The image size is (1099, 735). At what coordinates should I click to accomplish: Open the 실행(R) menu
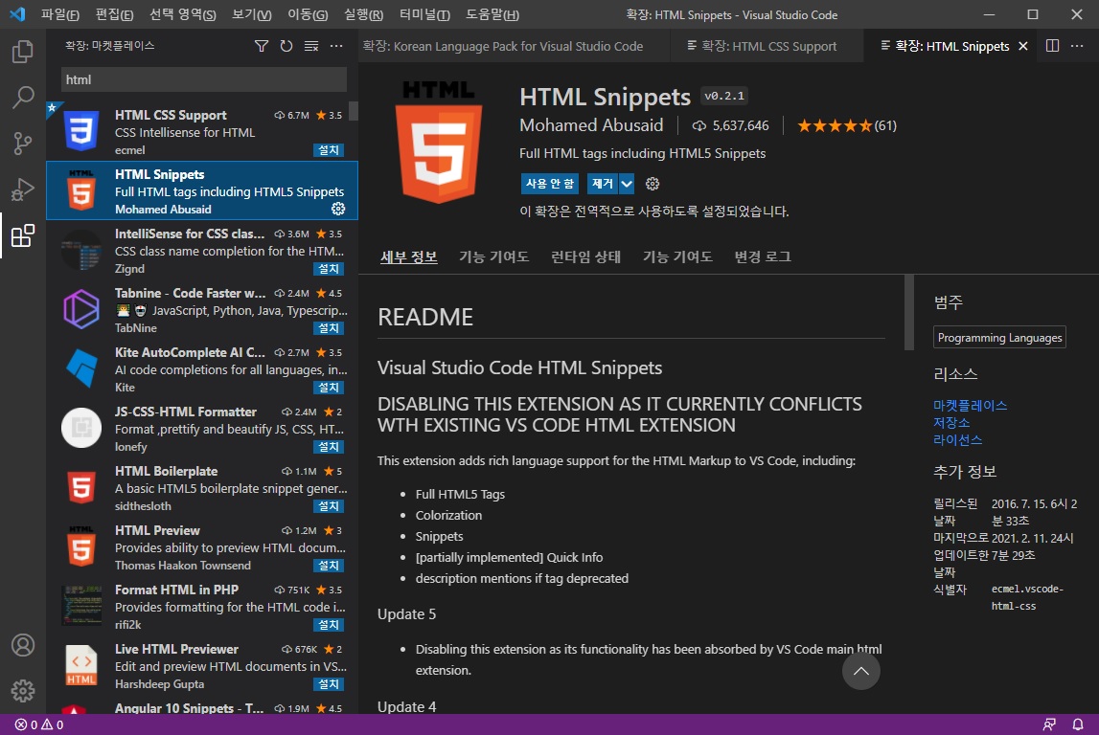pos(364,14)
